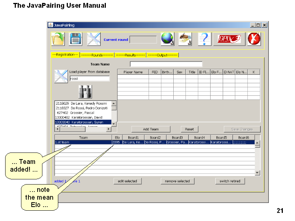295x221 pixels.
Task: Click wrench icon beside Load player from database
Action: 61,76
